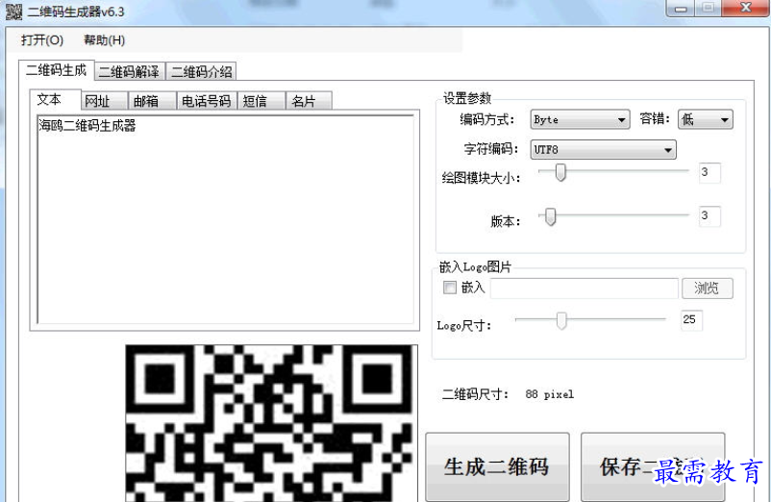
Task: Select the 名片 content tab
Action: 309,101
